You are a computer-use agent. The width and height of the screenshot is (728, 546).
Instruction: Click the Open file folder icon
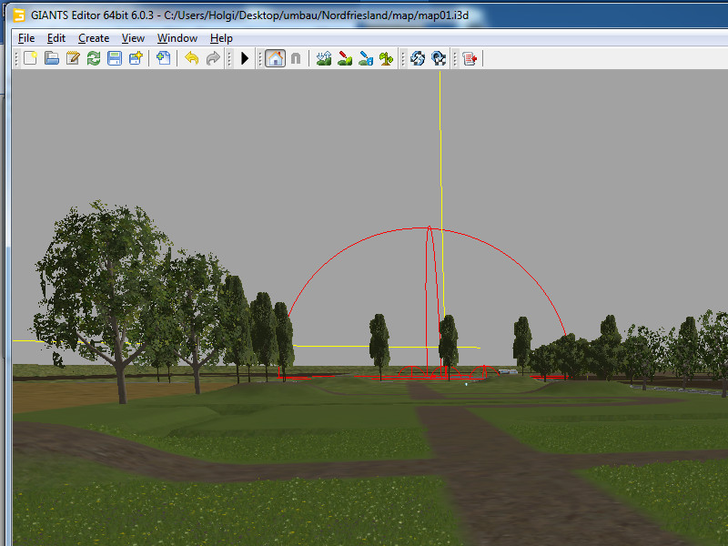click(x=52, y=58)
